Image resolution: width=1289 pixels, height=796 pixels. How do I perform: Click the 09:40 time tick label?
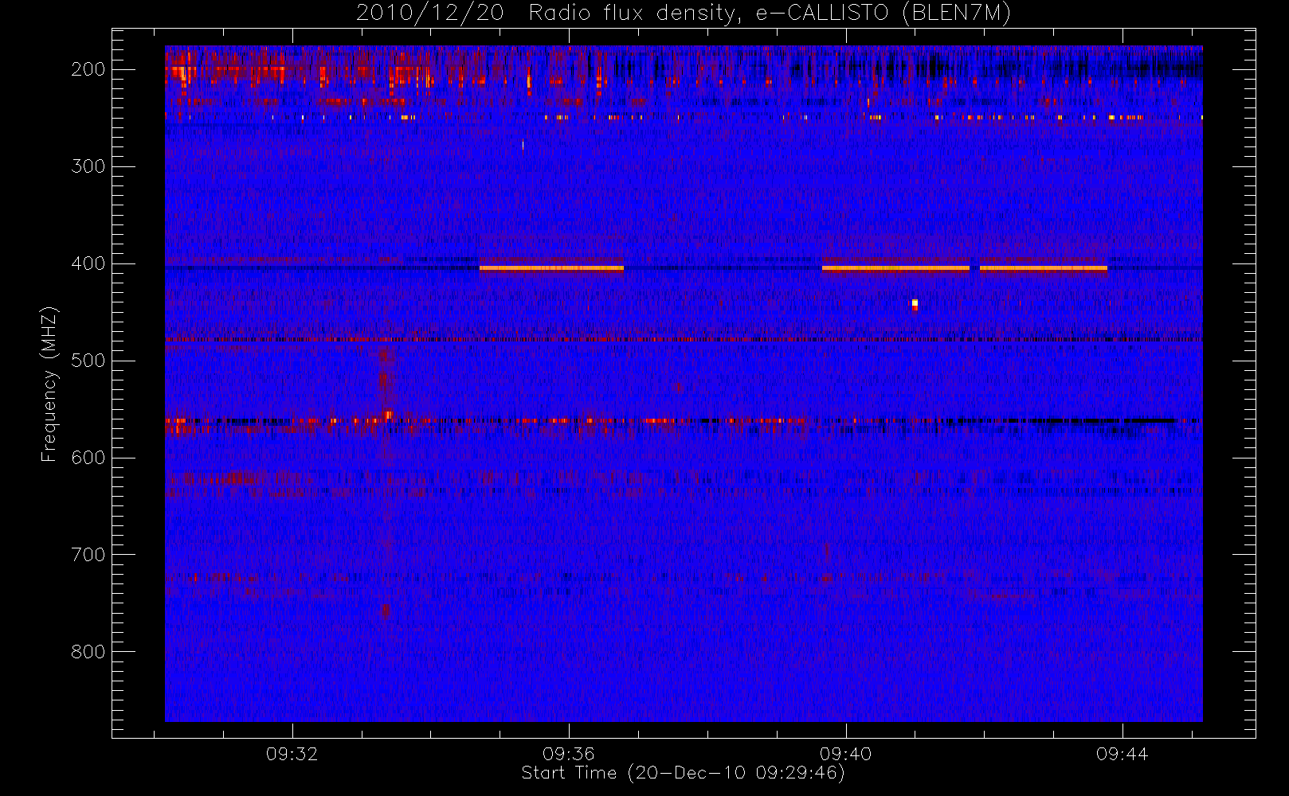(x=846, y=754)
